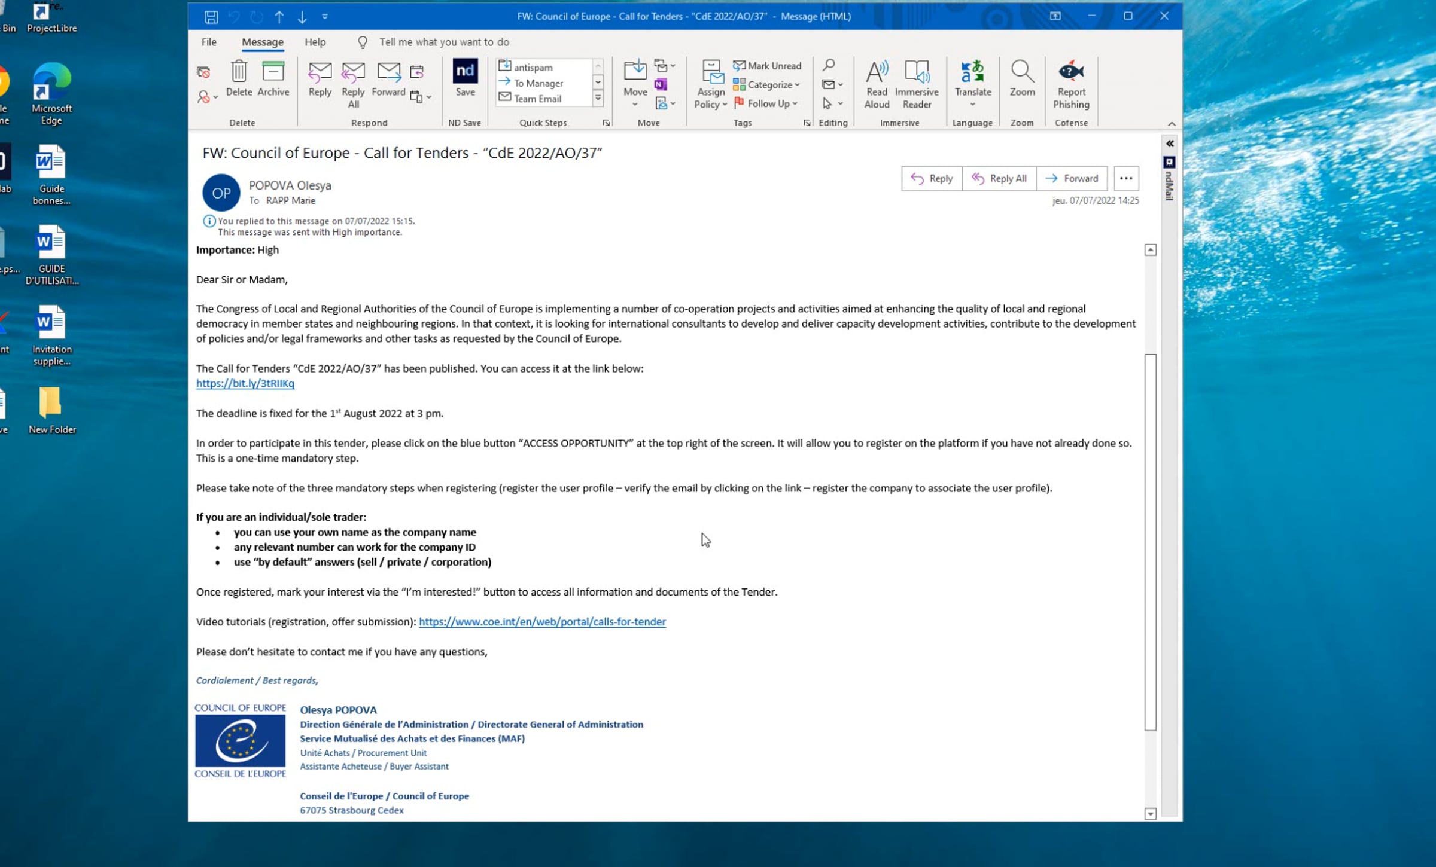The image size is (1436, 867).
Task: Click the Save icon in the title bar
Action: [x=211, y=17]
